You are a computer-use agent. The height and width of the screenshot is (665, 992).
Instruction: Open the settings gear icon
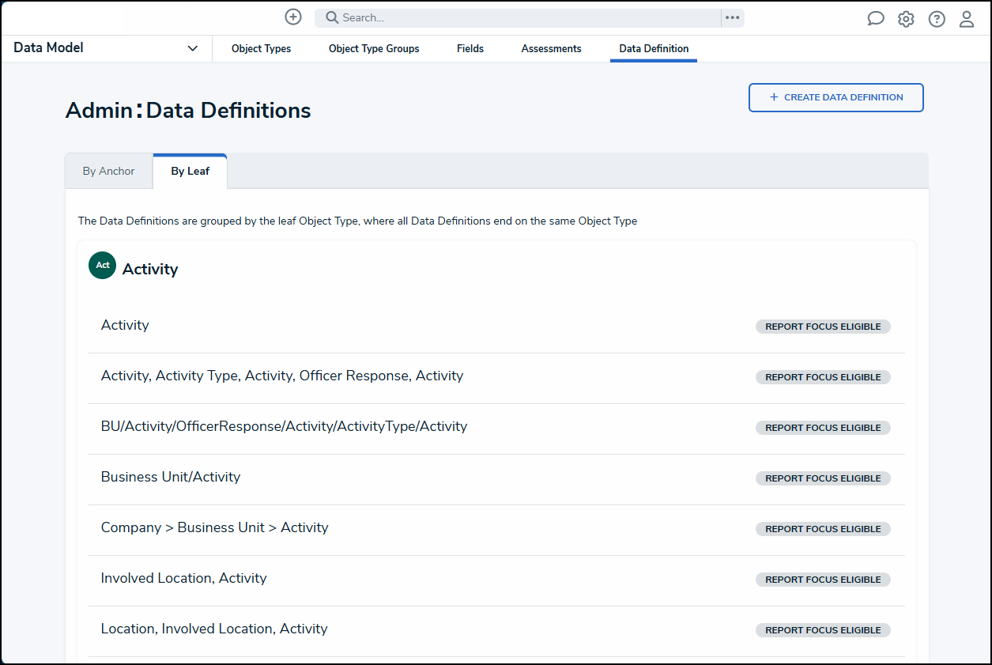(x=906, y=19)
